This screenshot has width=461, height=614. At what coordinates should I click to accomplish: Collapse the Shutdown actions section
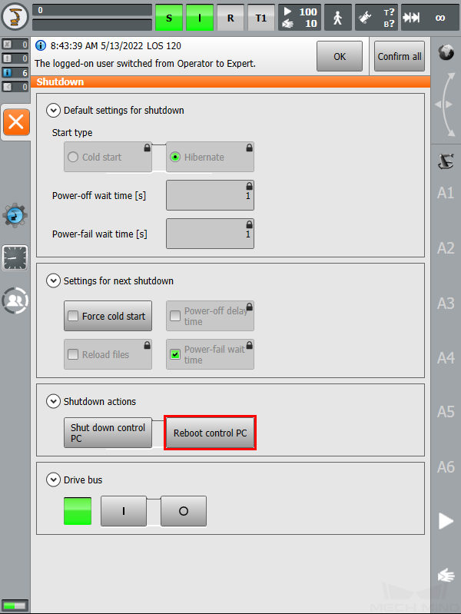[x=53, y=401]
